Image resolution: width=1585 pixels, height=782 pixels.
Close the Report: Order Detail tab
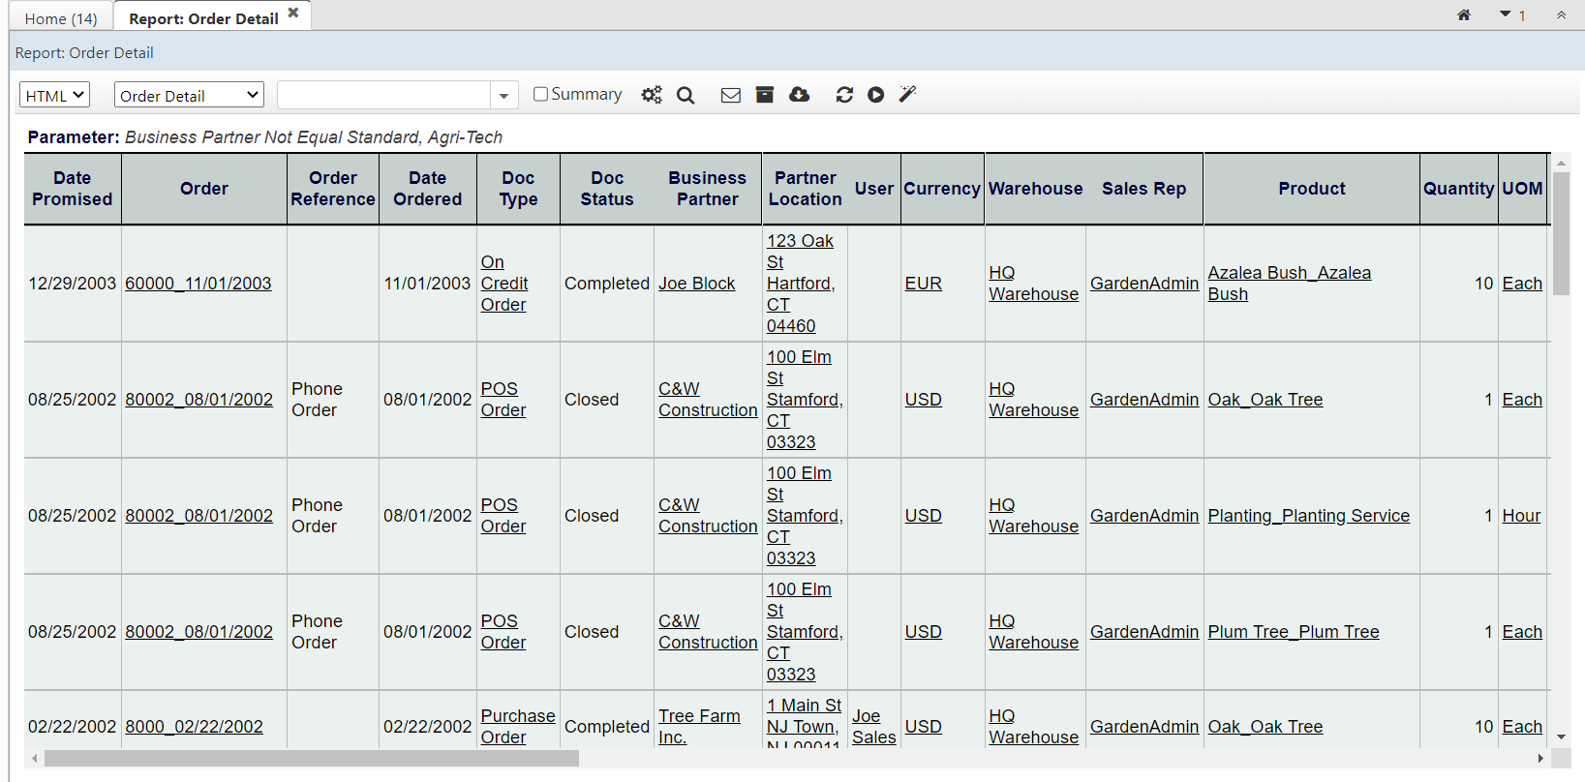click(x=293, y=13)
